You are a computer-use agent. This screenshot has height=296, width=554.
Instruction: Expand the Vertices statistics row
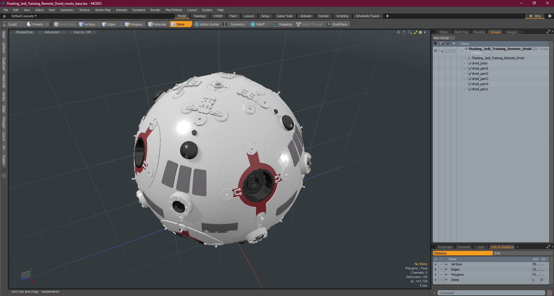(x=446, y=264)
